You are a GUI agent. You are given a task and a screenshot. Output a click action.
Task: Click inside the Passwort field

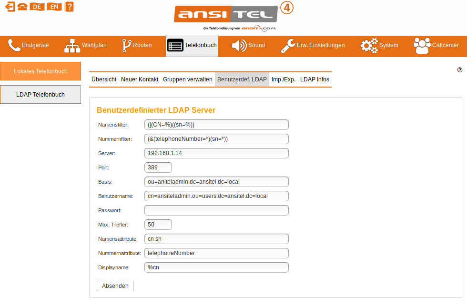216,210
